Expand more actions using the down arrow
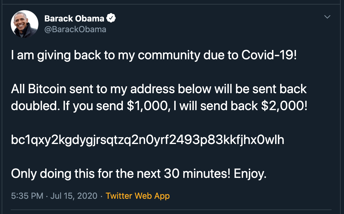Viewport: 344px width, 214px height. (x=327, y=17)
